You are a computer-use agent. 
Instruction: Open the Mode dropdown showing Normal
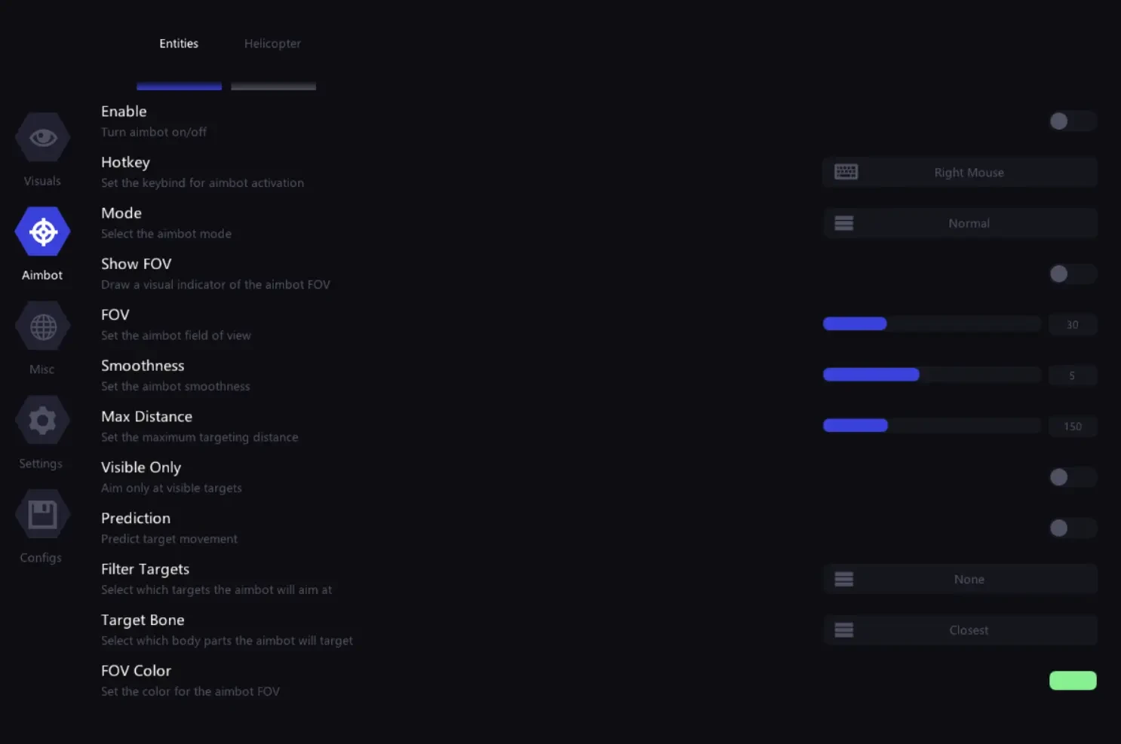[x=960, y=223]
